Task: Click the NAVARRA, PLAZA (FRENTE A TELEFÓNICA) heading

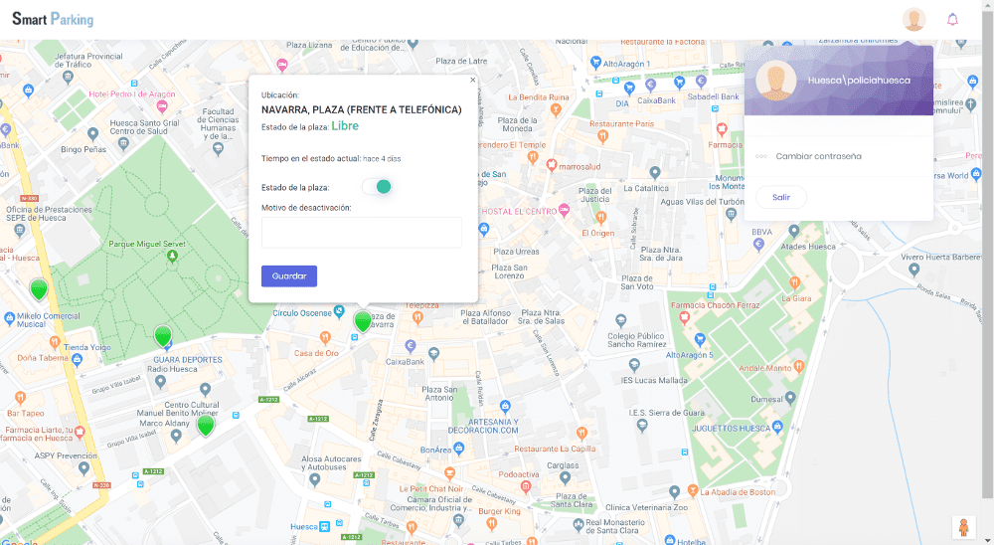Action: tap(362, 109)
